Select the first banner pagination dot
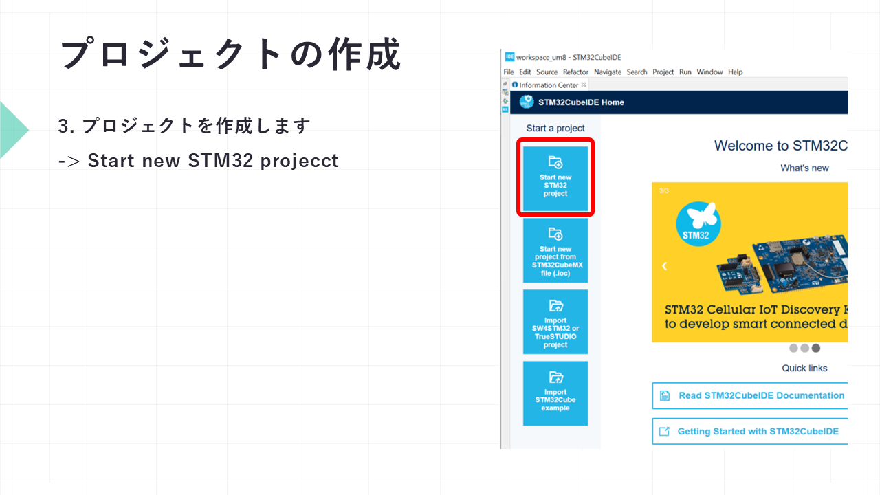This screenshot has height=495, width=880. coord(793,348)
